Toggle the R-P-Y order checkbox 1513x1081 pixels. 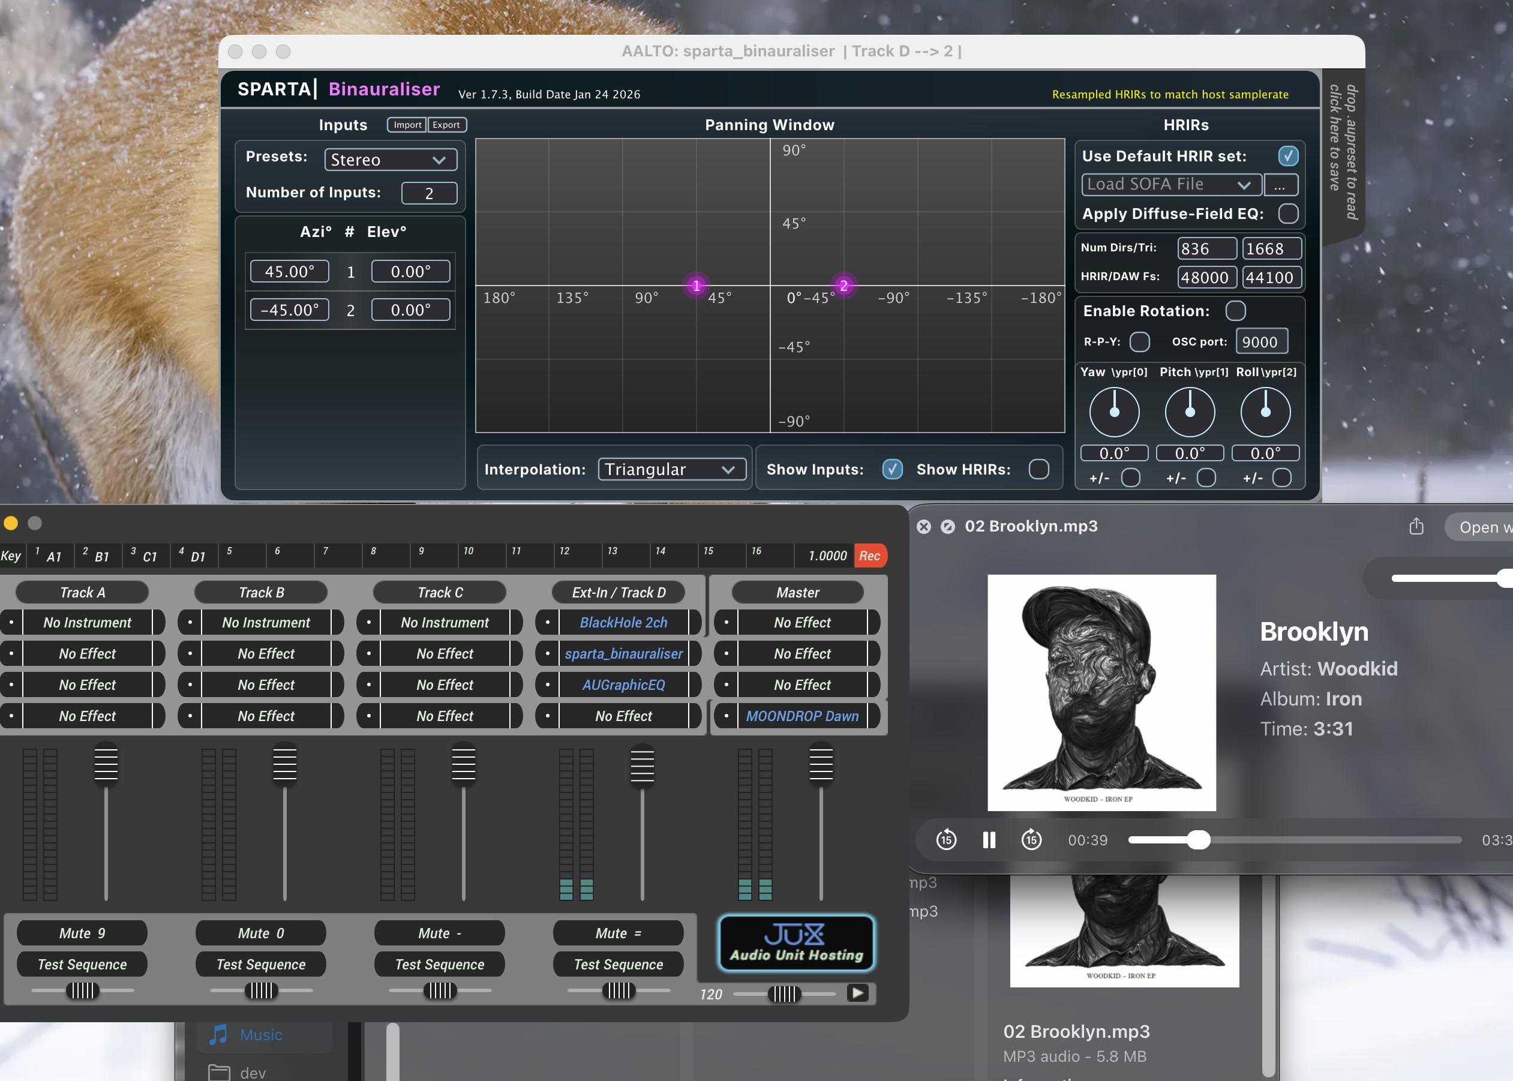coord(1140,341)
